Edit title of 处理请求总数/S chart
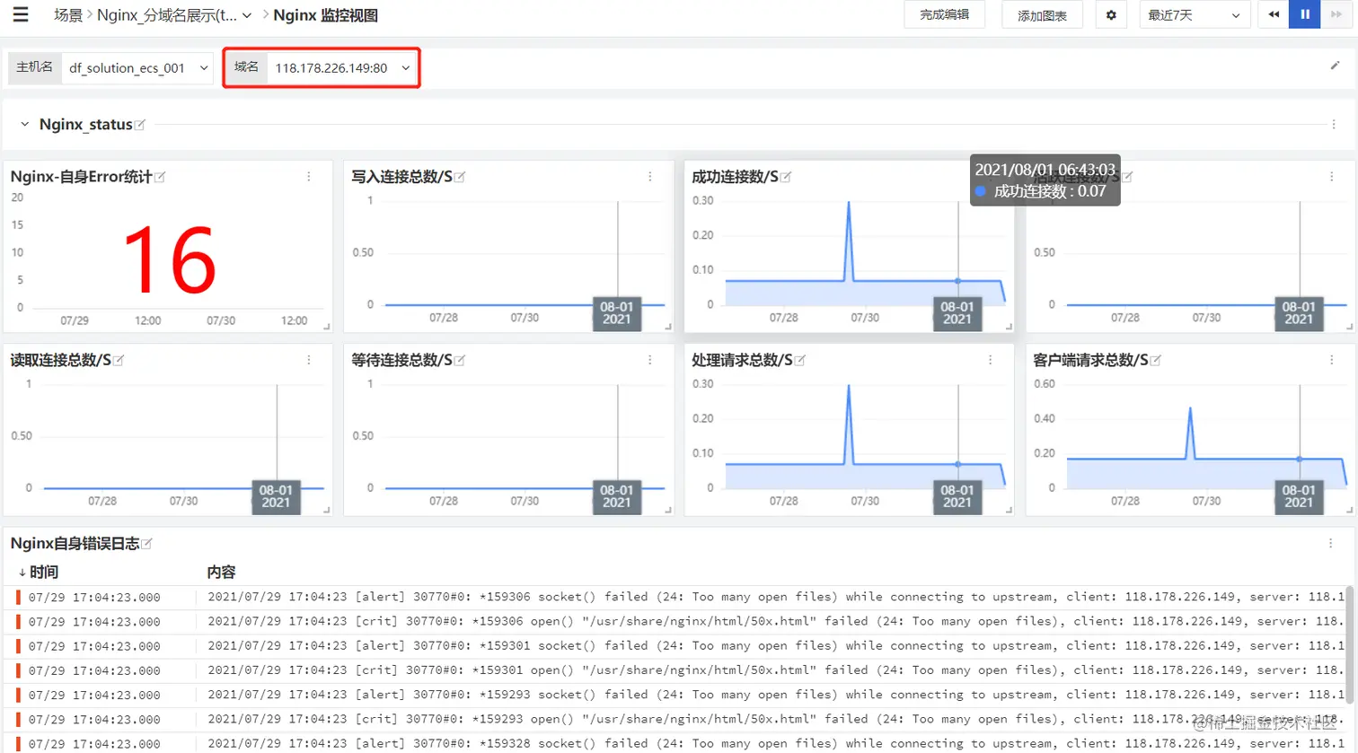 point(800,360)
